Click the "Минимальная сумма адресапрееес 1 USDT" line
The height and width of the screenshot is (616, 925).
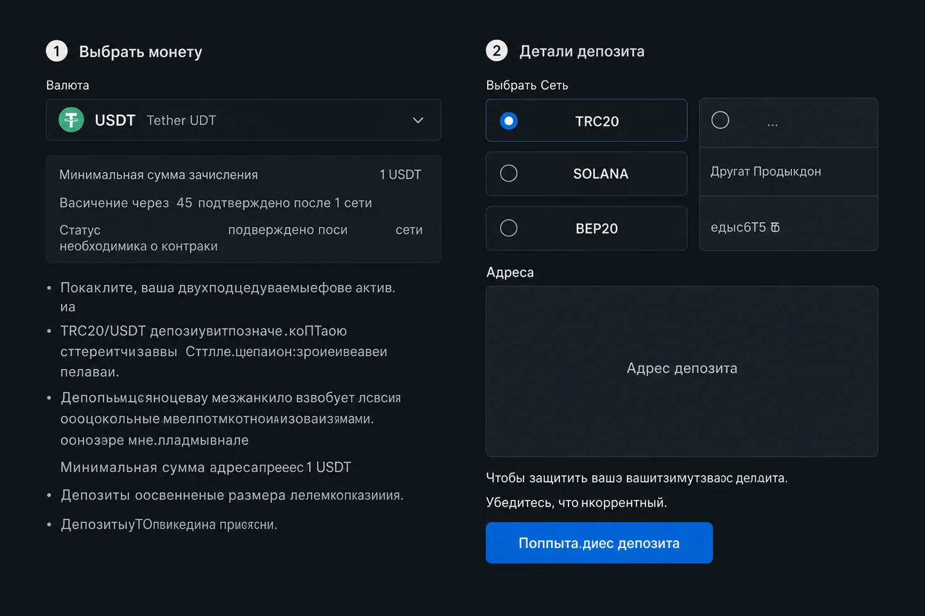(206, 467)
